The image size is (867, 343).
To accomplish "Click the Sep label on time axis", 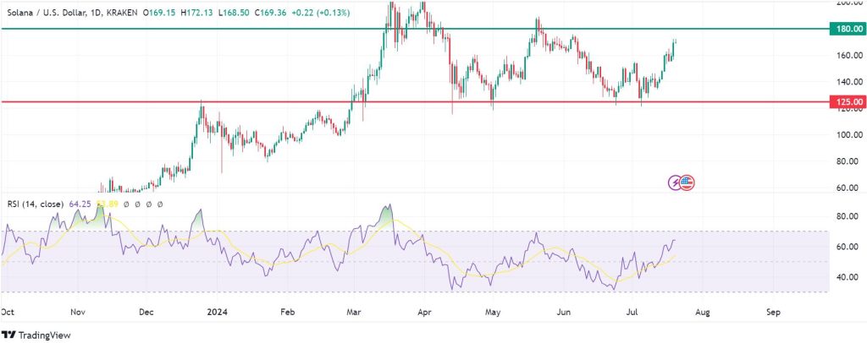I will pyautogui.click(x=772, y=312).
